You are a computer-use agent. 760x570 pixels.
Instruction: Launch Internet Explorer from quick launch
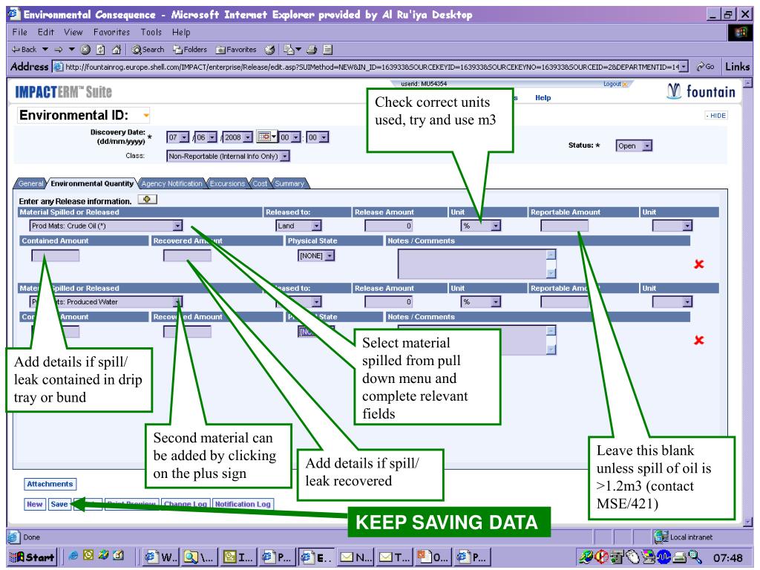point(73,556)
